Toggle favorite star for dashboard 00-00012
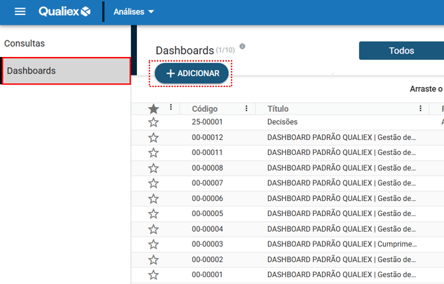The width and height of the screenshot is (444, 284). [x=153, y=137]
